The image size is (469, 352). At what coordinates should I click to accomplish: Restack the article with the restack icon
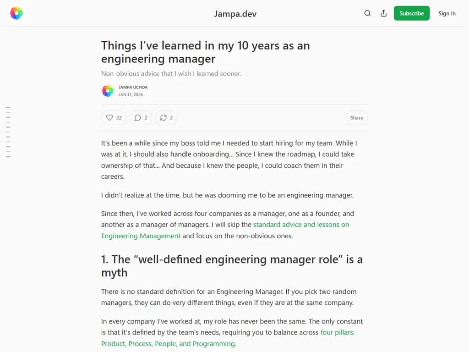[164, 117]
